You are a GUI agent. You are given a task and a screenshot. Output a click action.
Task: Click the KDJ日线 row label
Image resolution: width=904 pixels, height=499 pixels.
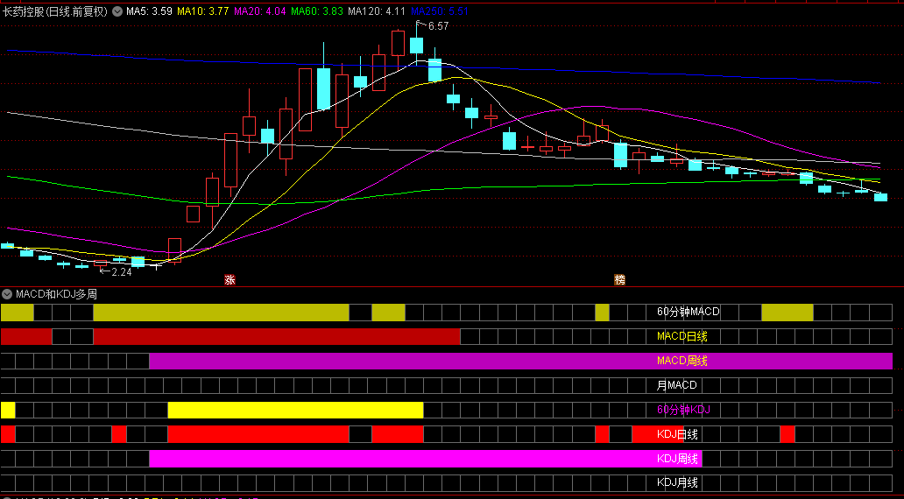tap(677, 434)
